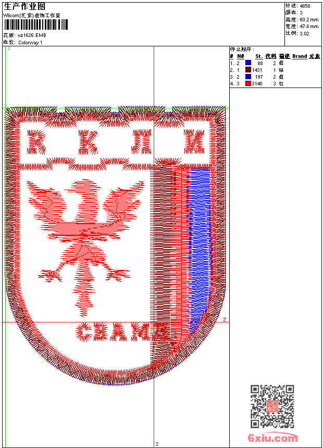The image size is (323, 448).
Task: Click the Wilcom(汇京)装饰工作室 line
Action: 31,16
